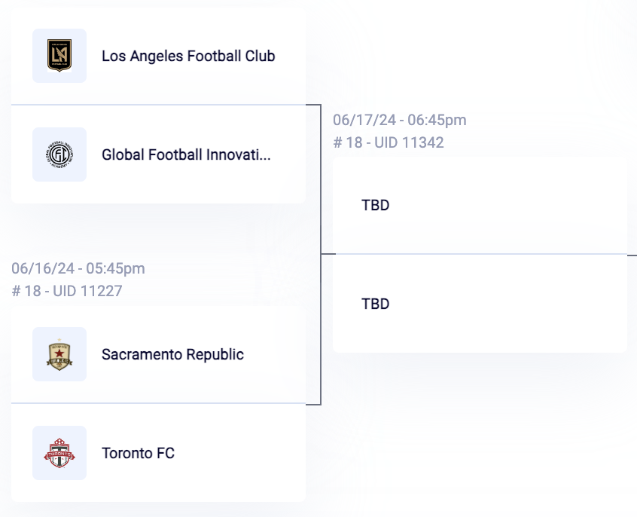
Task: Click divider between LAFC and Global Football
Action: coord(158,105)
